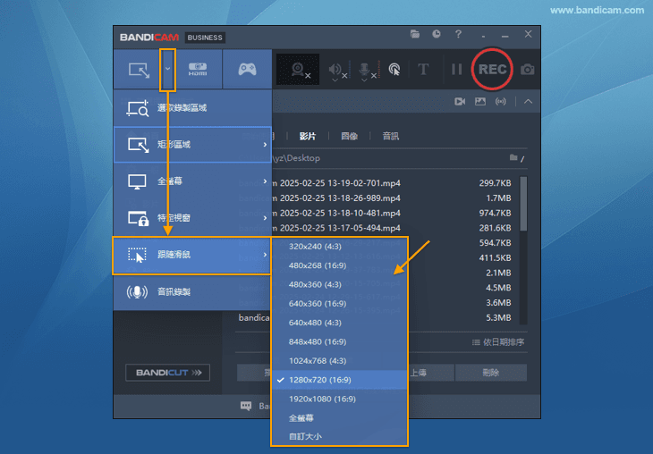Click the 上傳 upload button
The width and height of the screenshot is (653, 454).
[430, 373]
